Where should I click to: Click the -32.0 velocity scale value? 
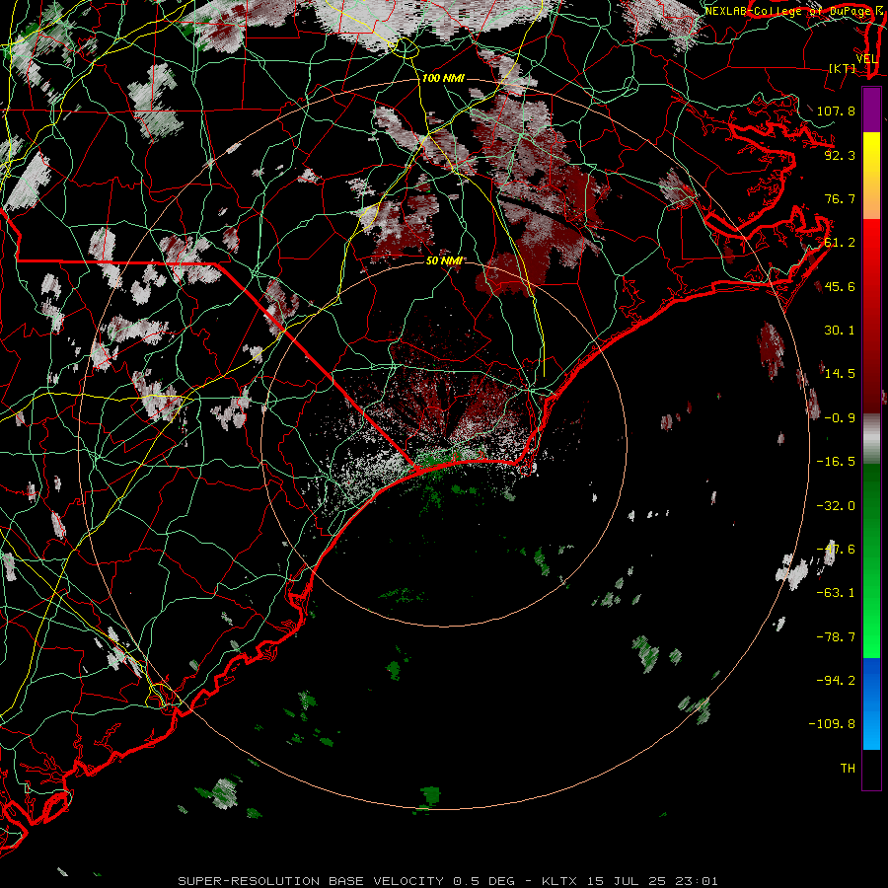coord(836,506)
